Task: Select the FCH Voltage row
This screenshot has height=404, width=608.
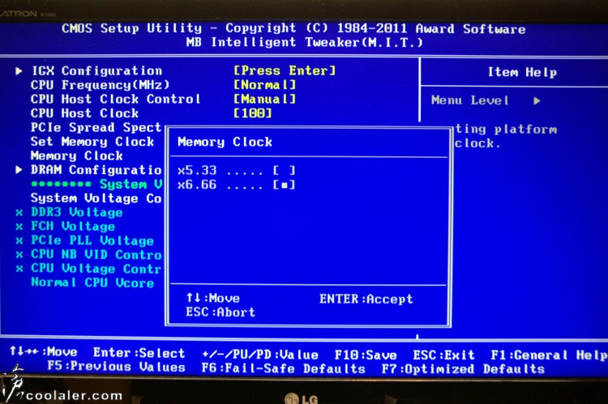Action: 73,226
